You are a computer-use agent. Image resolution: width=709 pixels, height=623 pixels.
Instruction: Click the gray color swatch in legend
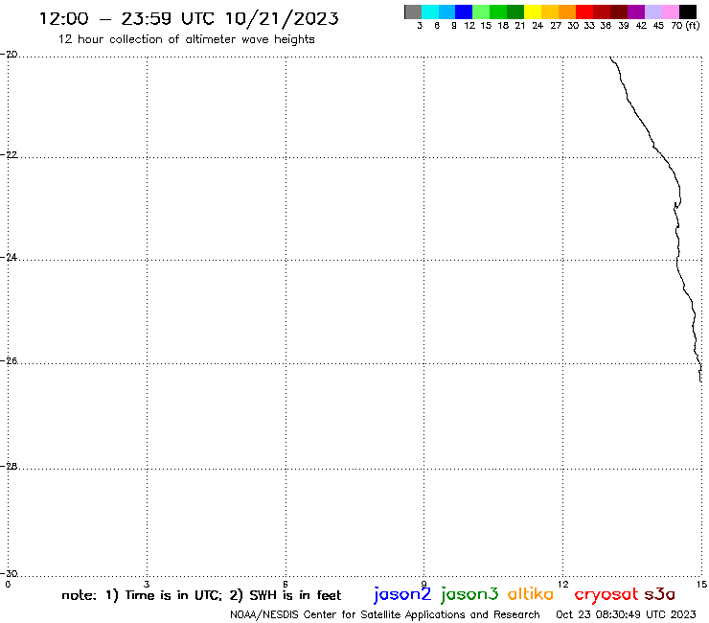pyautogui.click(x=413, y=12)
